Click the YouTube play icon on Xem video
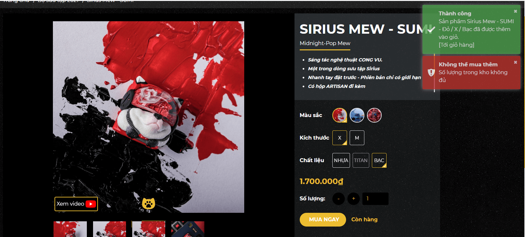The image size is (525, 237). 91,204
